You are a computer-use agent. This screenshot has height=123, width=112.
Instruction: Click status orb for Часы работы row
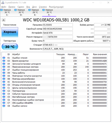[x=4, y=73]
